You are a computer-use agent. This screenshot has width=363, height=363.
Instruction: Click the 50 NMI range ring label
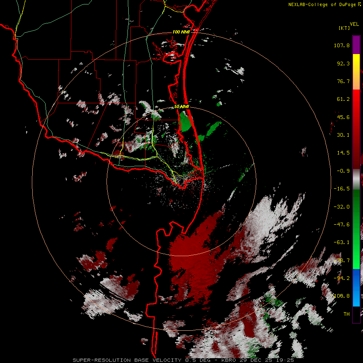[181, 106]
